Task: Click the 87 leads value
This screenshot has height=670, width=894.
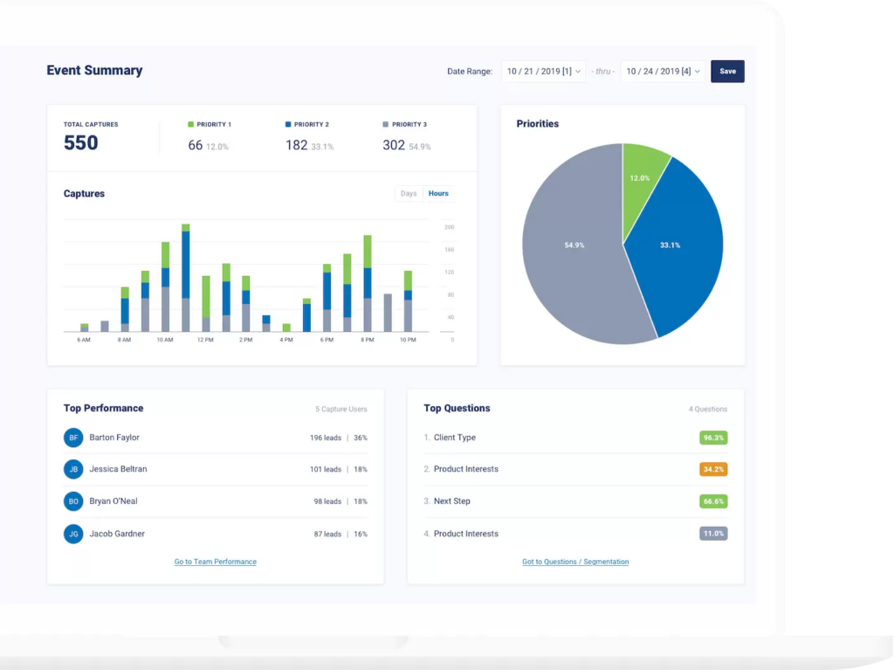Action: click(x=327, y=534)
